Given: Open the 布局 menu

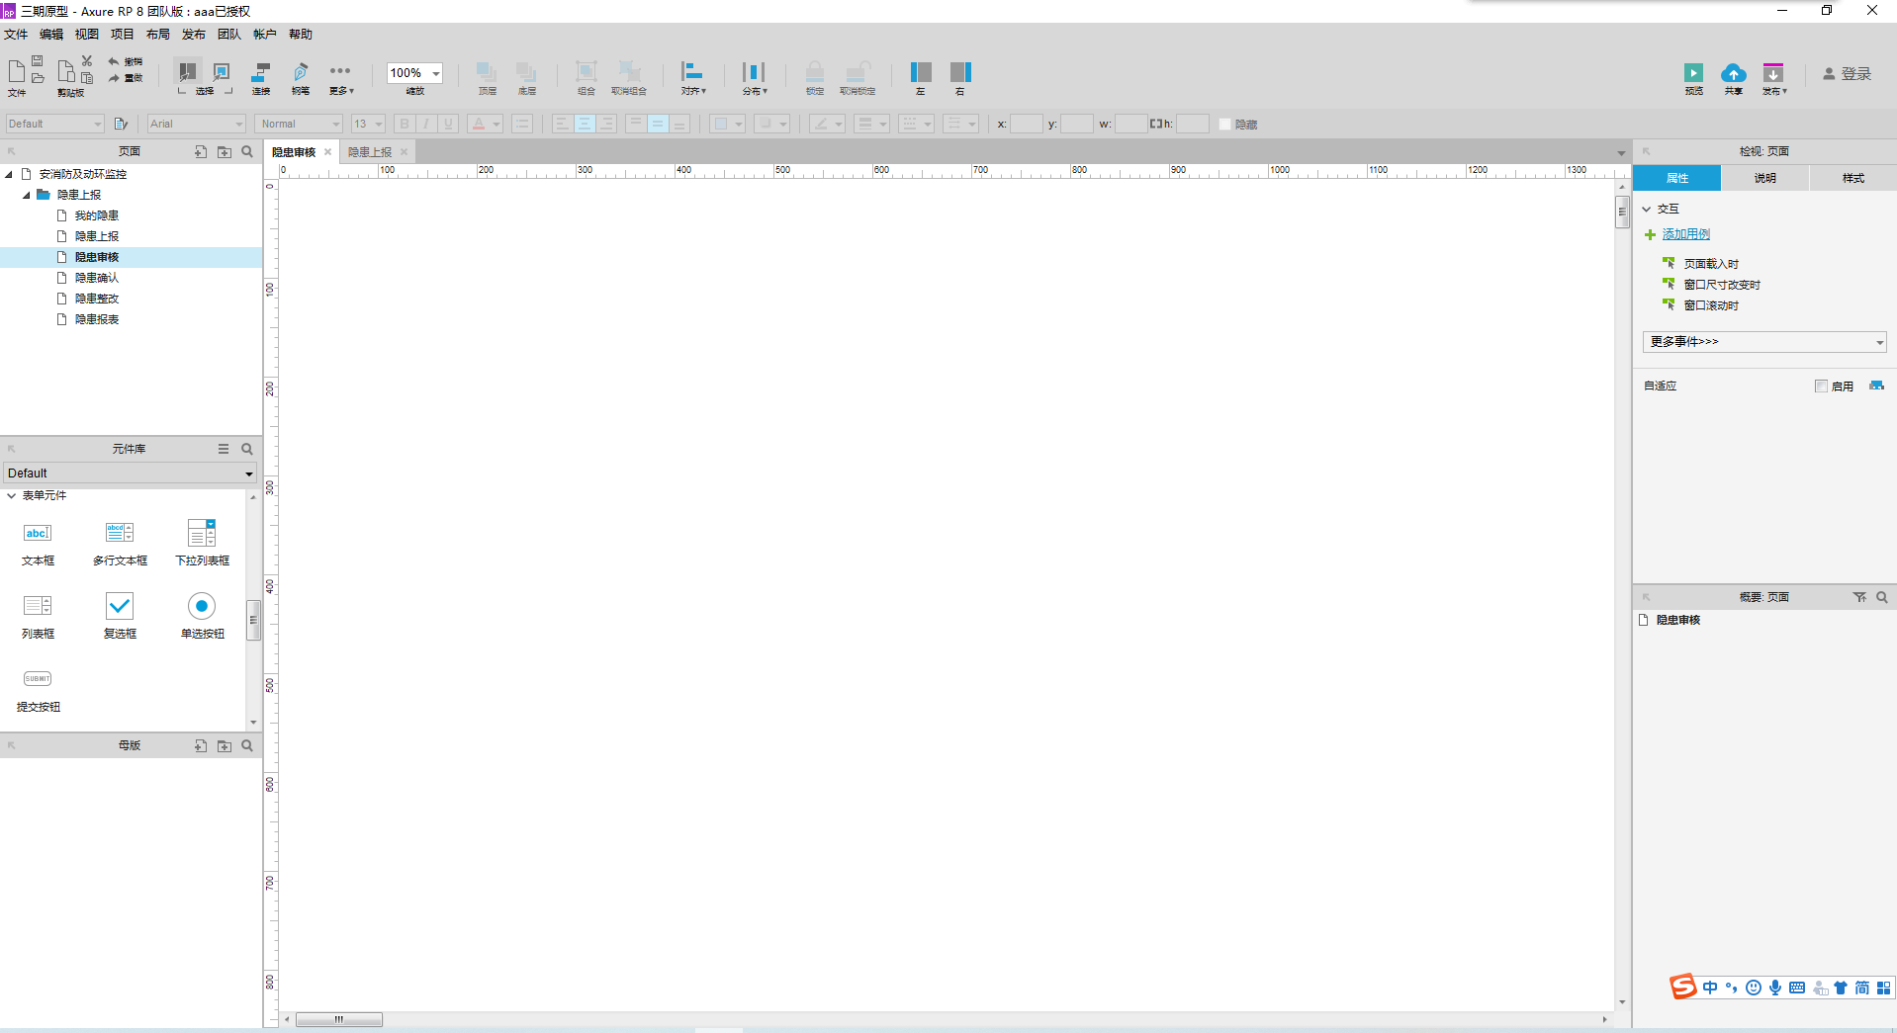Looking at the screenshot, I should pyautogui.click(x=157, y=34).
